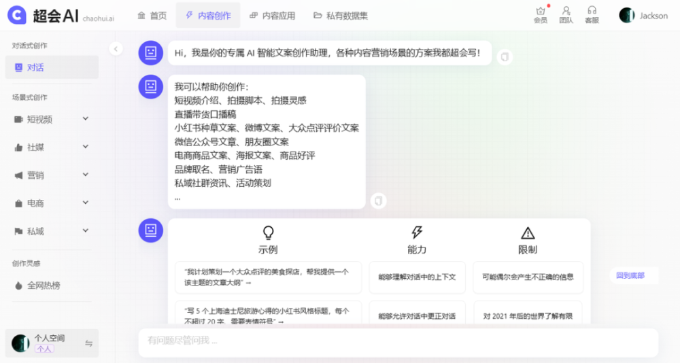Use the 上海迪士尼小红书标题 example prompt
The height and width of the screenshot is (363, 680).
tap(269, 312)
